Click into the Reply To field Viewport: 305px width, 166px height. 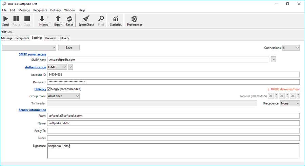[173, 131]
